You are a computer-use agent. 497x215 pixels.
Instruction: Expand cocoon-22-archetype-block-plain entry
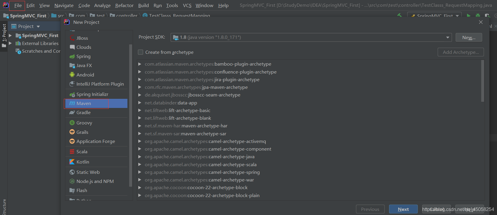click(x=140, y=195)
